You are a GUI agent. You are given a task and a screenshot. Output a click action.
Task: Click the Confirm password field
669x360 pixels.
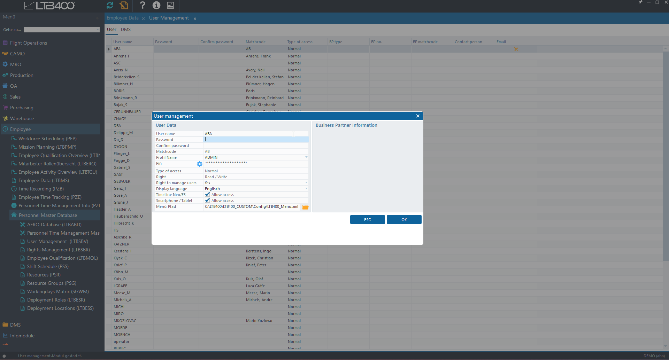click(x=255, y=146)
